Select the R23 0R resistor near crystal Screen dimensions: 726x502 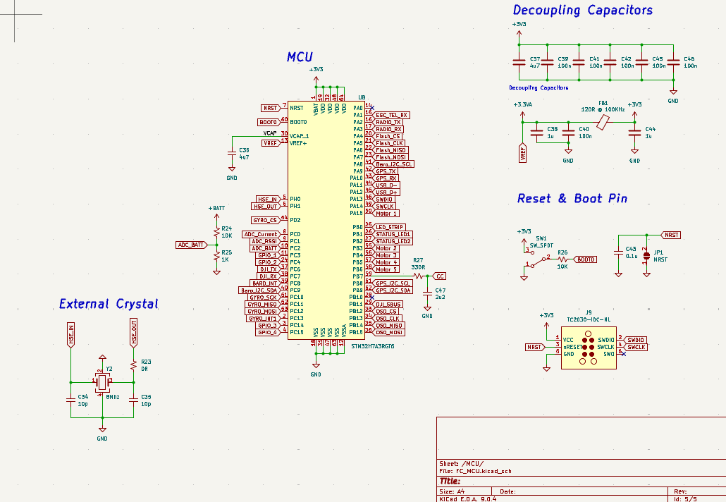click(134, 365)
